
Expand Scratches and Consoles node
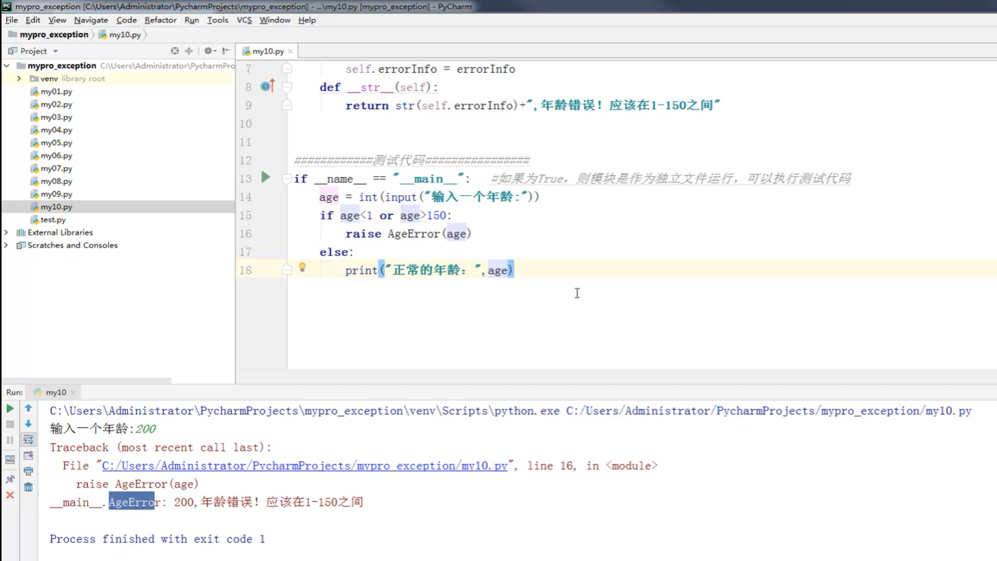(7, 245)
